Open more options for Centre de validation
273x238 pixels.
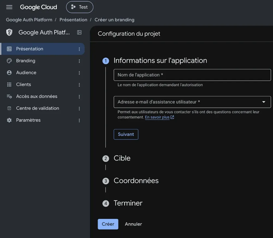(79, 108)
